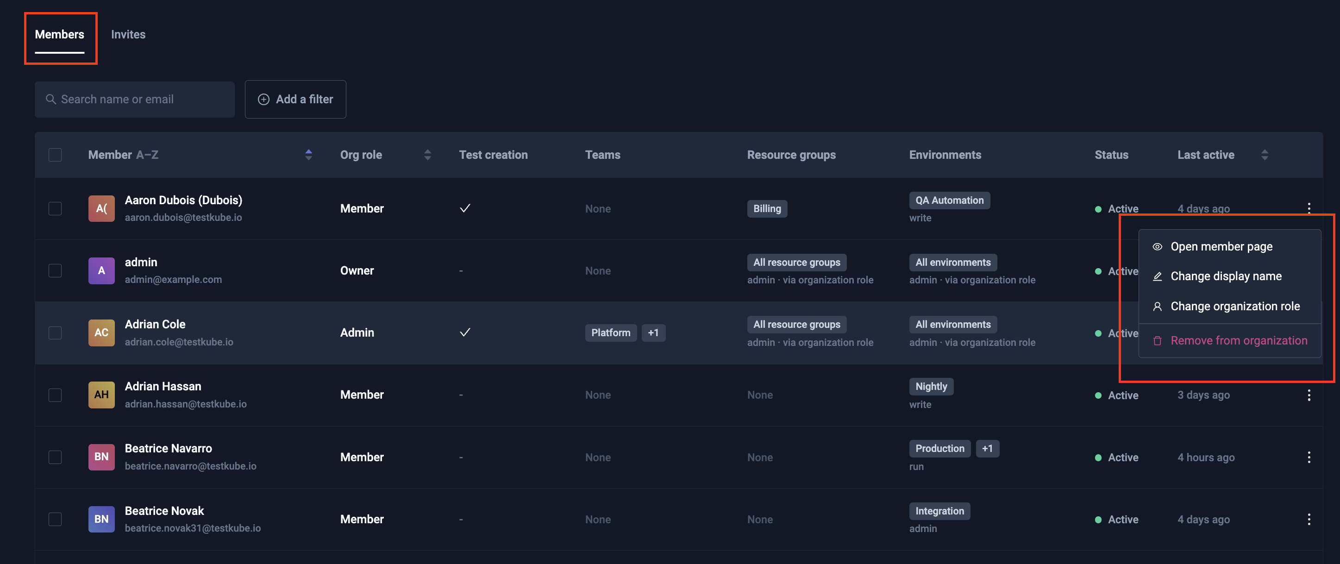Sort by the Member A–Z column arrows
The width and height of the screenshot is (1340, 564).
(308, 155)
